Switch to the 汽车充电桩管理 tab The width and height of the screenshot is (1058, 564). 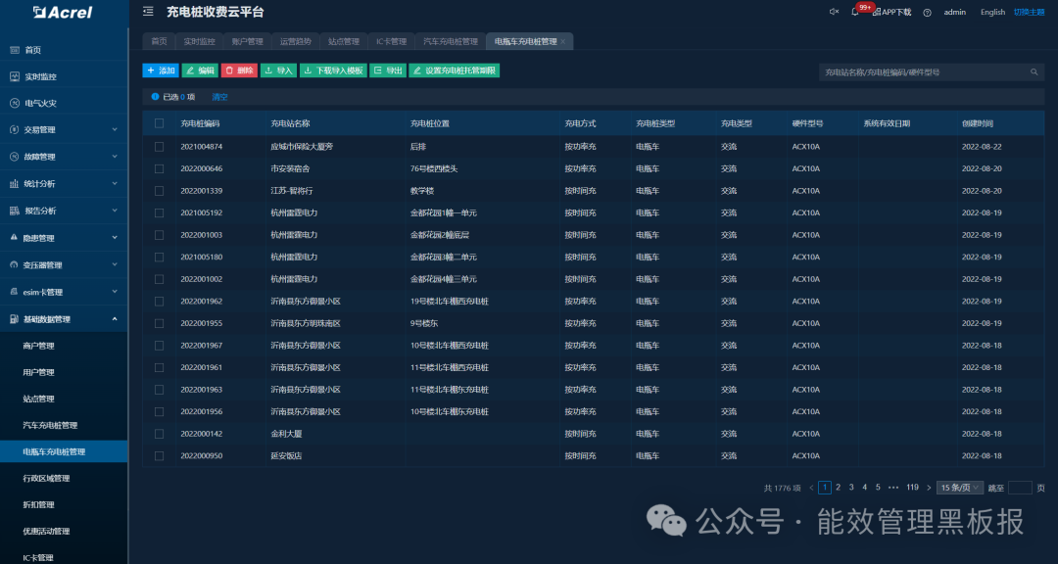(450, 41)
